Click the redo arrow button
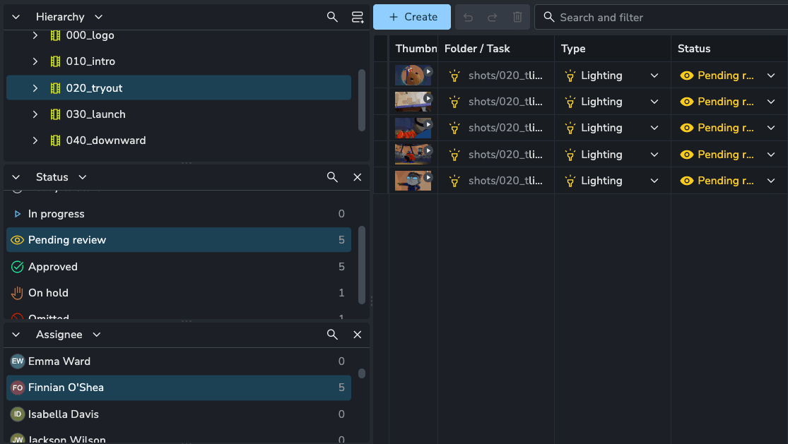 tap(493, 18)
